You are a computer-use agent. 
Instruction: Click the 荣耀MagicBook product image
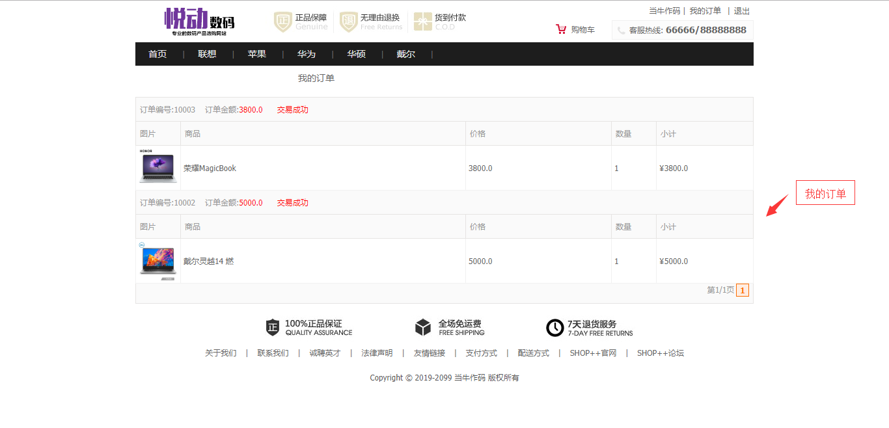[157, 167]
